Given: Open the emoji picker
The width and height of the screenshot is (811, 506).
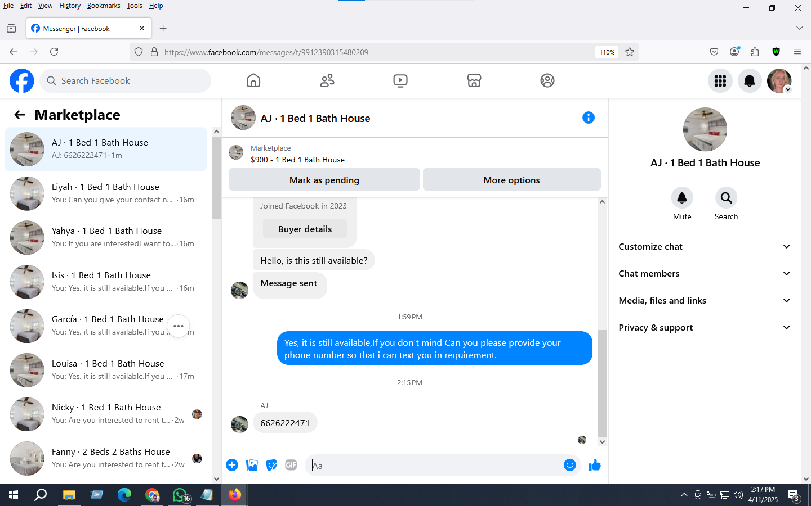Looking at the screenshot, I should coord(570,465).
